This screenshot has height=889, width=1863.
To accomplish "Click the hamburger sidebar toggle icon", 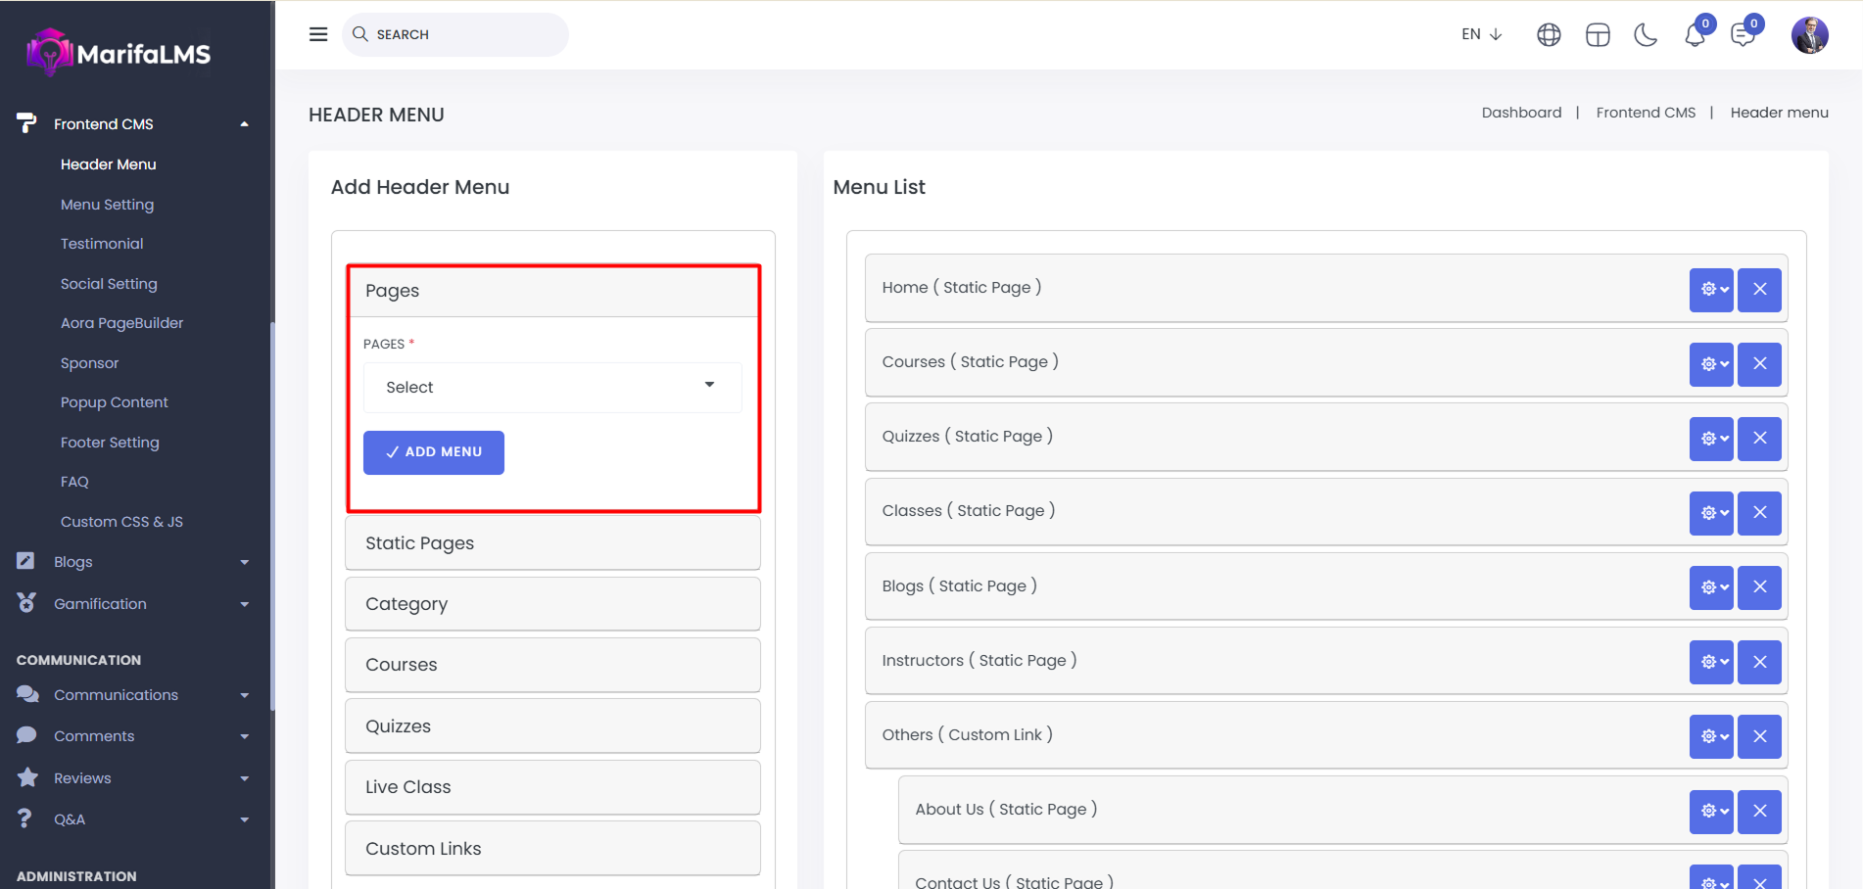I will (x=318, y=34).
